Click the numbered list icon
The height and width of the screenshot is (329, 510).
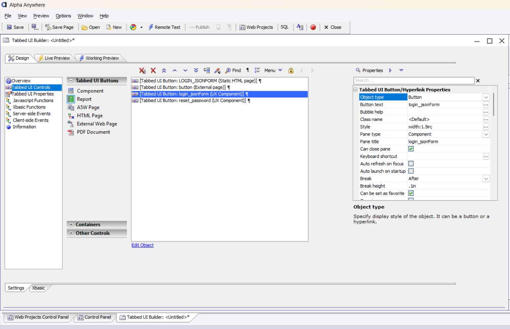(257, 70)
